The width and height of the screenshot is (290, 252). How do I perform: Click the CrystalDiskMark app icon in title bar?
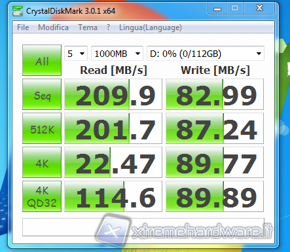coord(18,11)
